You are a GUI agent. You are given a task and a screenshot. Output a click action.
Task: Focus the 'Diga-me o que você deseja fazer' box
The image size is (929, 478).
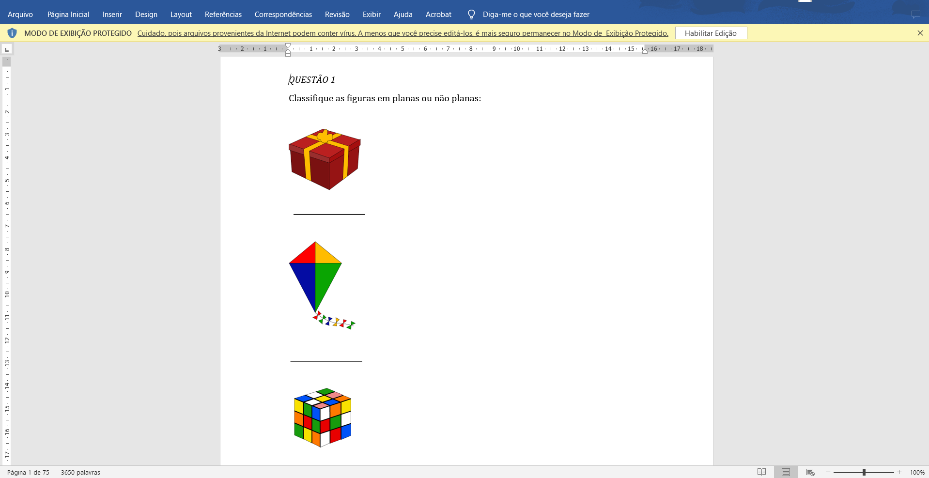point(536,15)
